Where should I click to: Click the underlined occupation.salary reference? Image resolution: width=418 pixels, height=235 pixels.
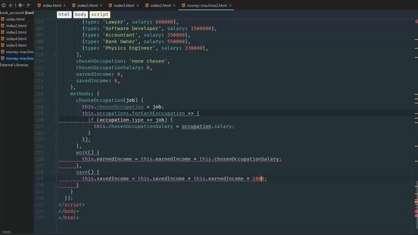[208, 126]
